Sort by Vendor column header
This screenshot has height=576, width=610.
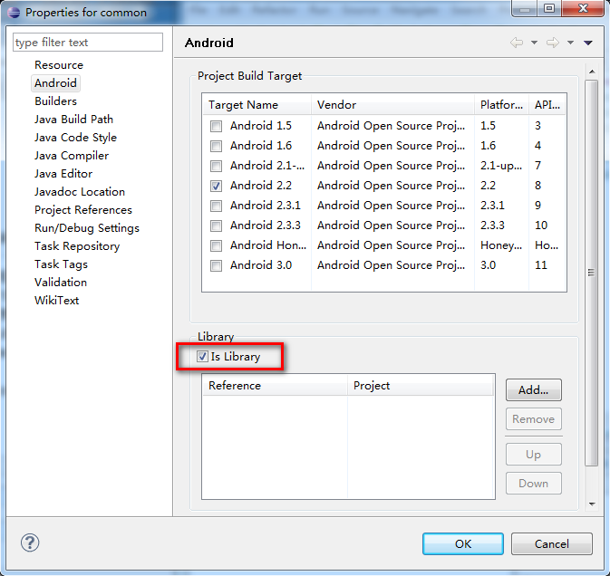point(393,104)
